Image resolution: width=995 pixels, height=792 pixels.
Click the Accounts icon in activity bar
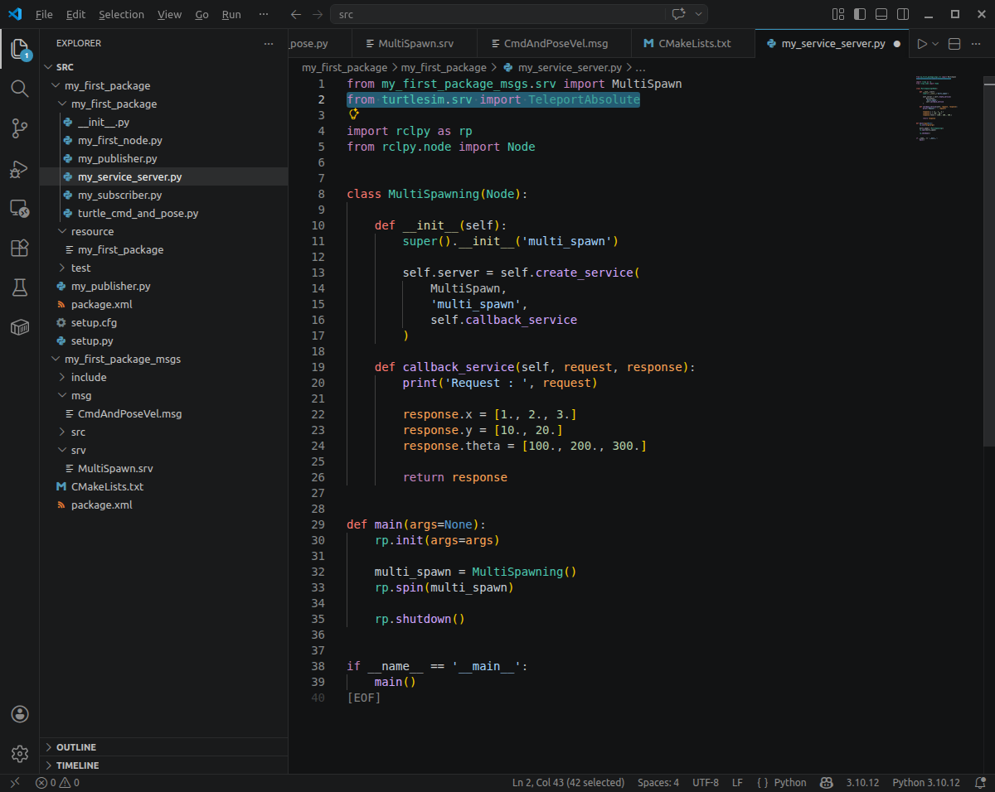click(x=20, y=714)
